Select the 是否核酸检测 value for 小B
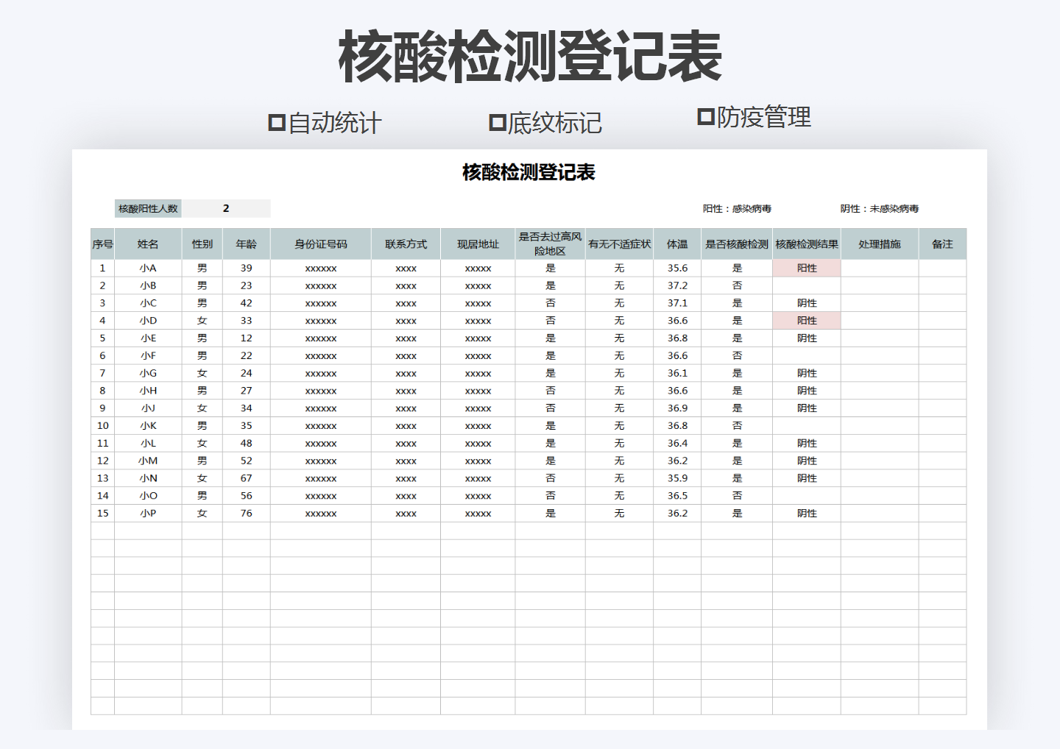 click(738, 285)
